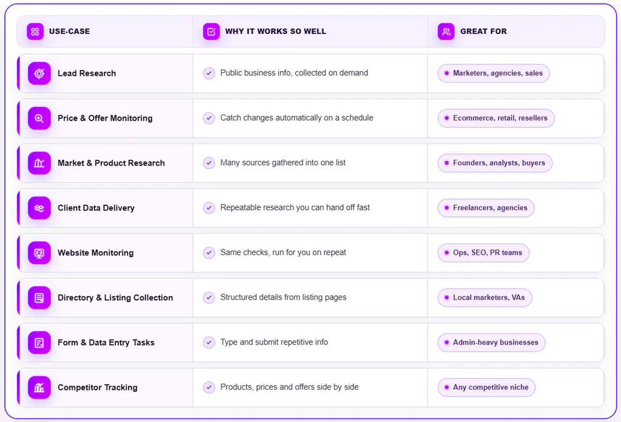
Task: Select the Local marketers, VAs tag
Action: click(485, 298)
